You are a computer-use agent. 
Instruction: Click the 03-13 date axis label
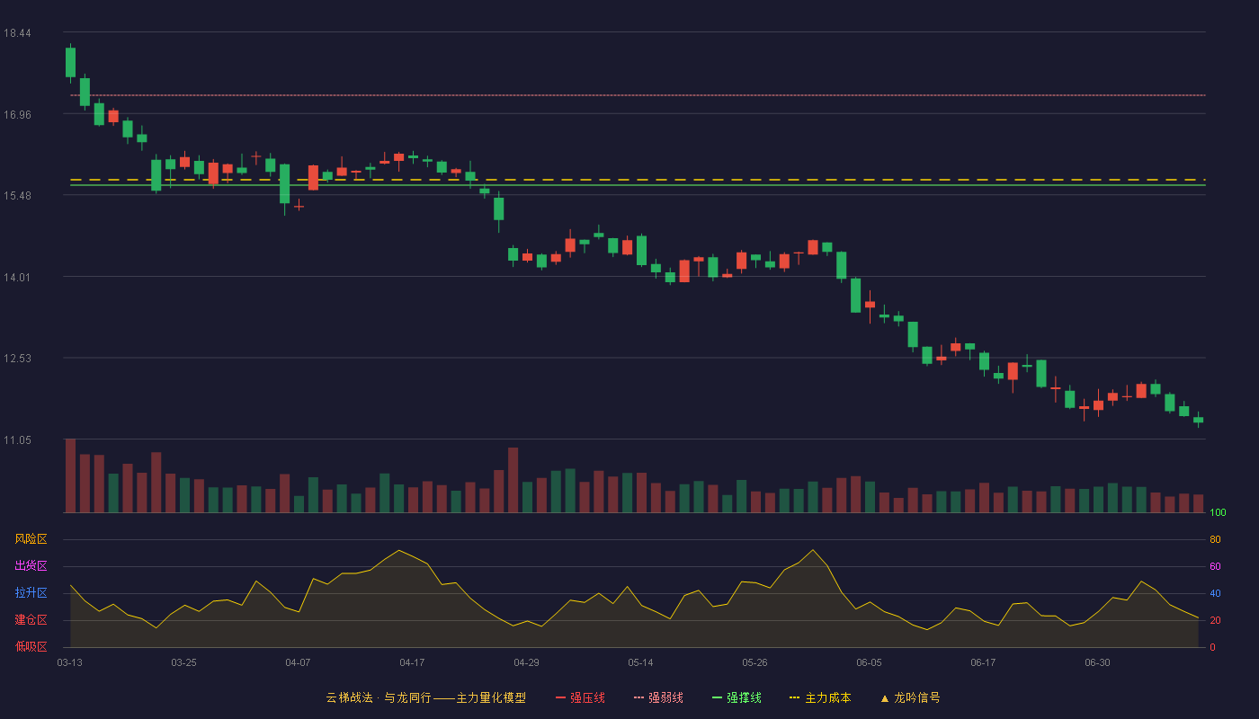pos(69,662)
